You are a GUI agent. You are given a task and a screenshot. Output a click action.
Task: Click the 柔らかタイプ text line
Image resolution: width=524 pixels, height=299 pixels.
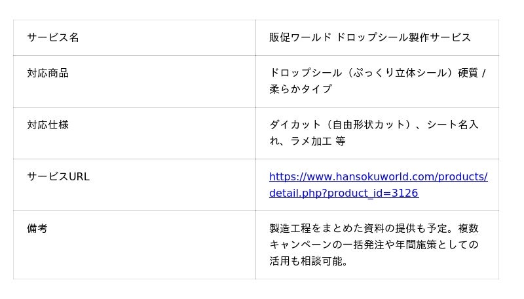(x=301, y=89)
